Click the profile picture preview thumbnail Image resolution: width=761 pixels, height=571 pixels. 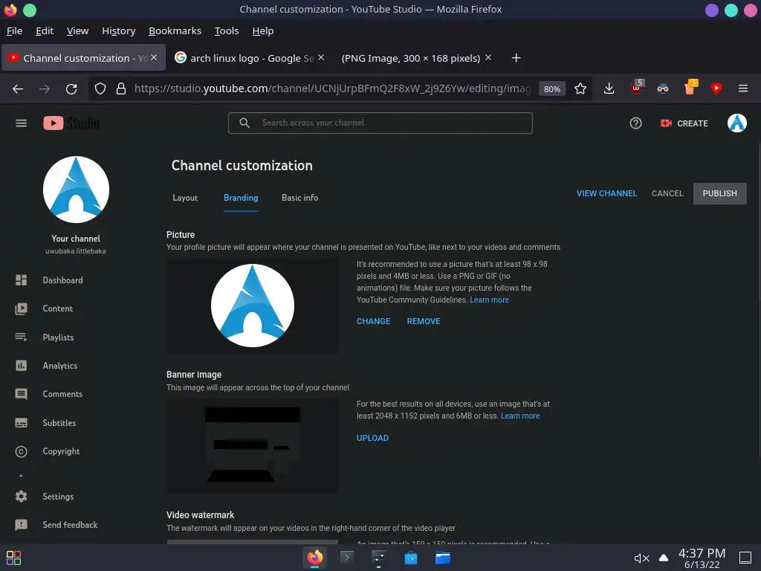[x=253, y=306]
